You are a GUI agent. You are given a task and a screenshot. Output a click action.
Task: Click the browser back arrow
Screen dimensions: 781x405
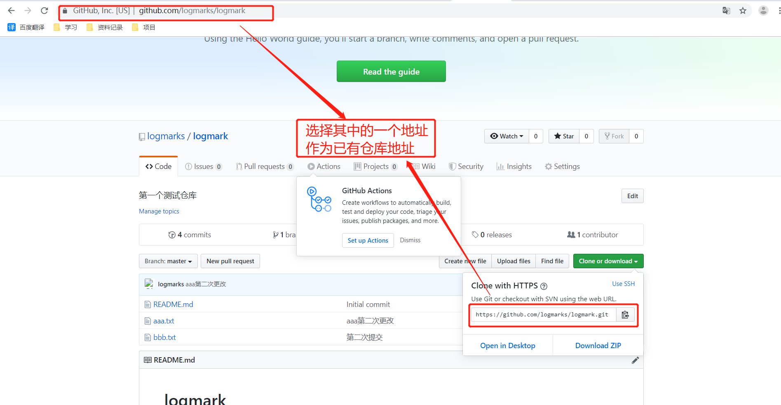[x=11, y=11]
